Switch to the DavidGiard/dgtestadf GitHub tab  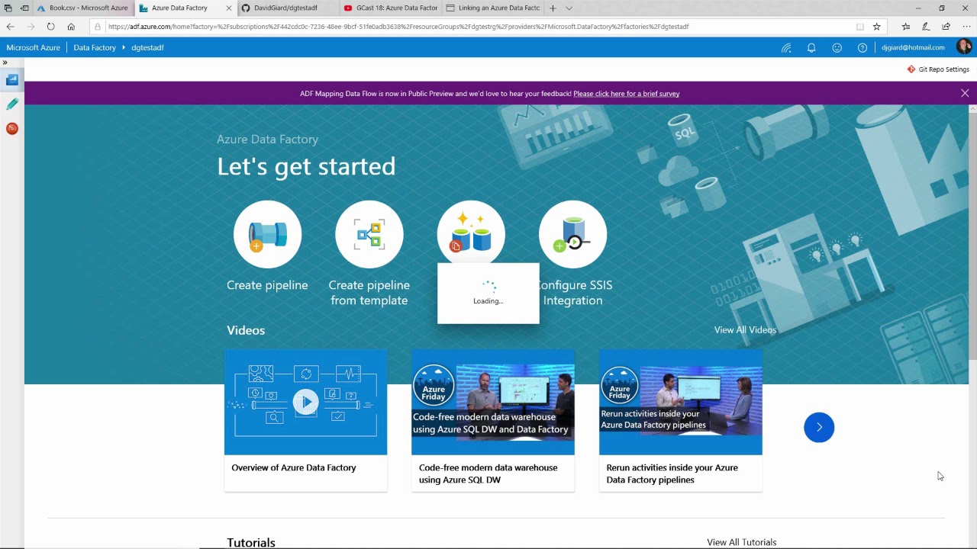coord(285,8)
